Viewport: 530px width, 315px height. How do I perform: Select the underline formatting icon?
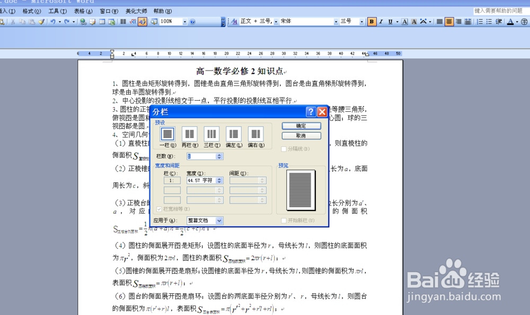coord(390,22)
